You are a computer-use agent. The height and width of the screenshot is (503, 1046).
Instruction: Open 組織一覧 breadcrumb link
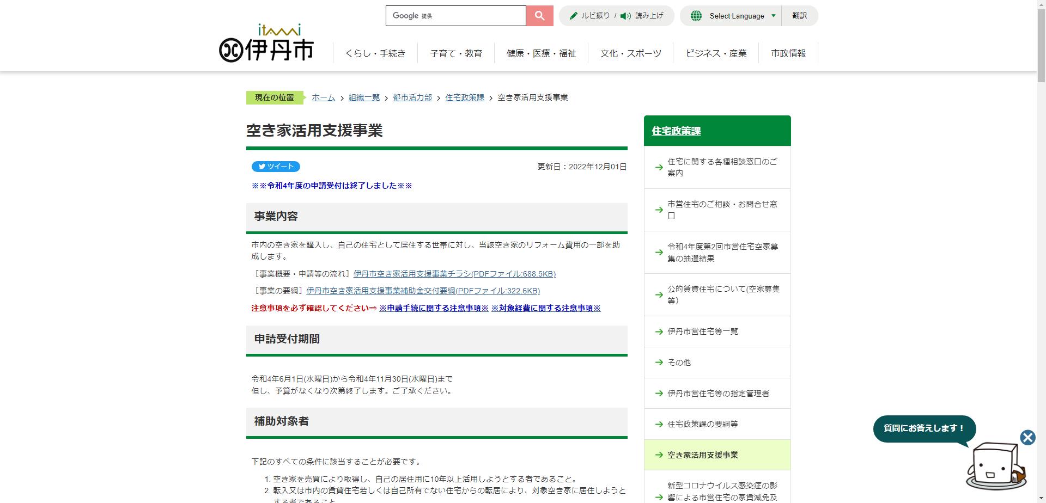pos(364,97)
